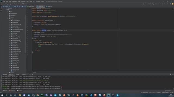The height and width of the screenshot is (97, 174).
Task: Open Firefox from the taskbar
Action: (104, 95)
